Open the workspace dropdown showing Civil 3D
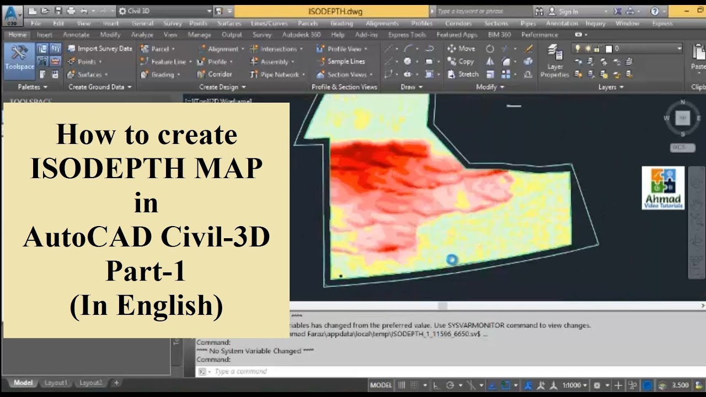 coord(165,11)
